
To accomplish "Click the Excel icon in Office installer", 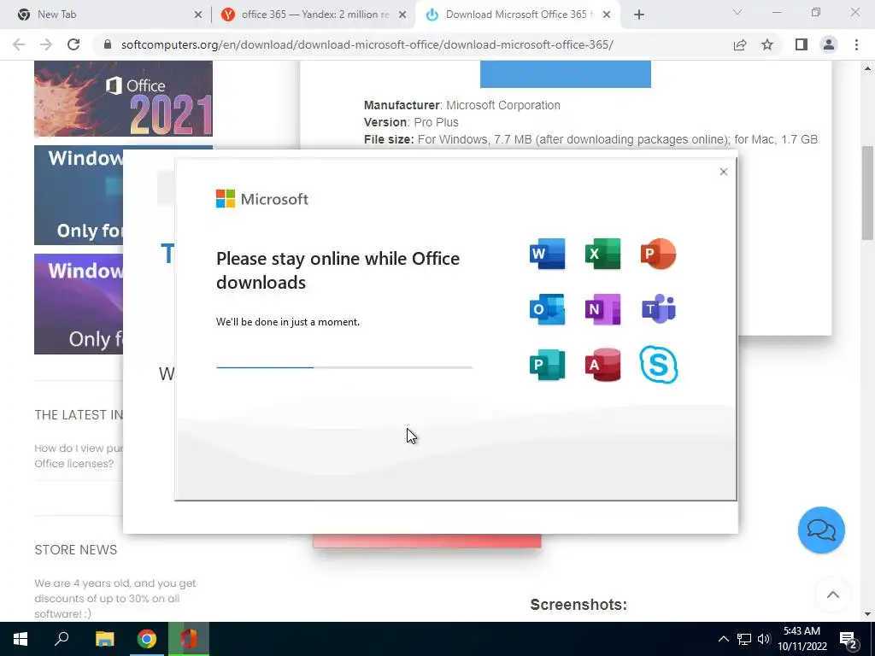I will [x=602, y=254].
